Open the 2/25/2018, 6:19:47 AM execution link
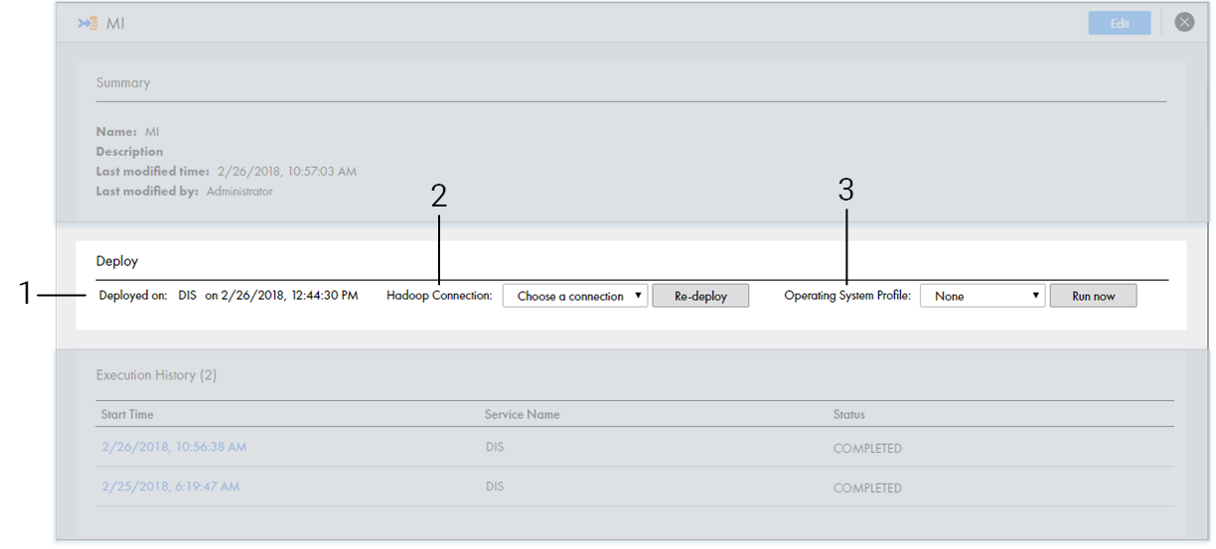This screenshot has width=1216, height=549. 171,486
